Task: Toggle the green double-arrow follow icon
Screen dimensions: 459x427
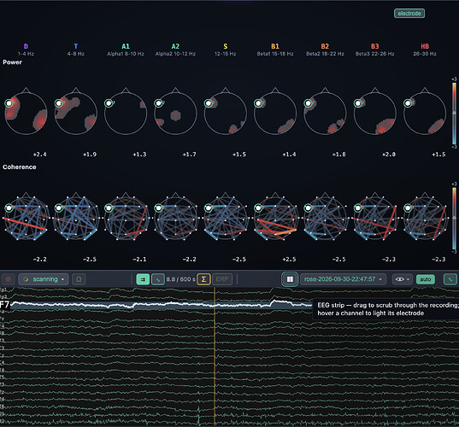Action: click(x=143, y=279)
